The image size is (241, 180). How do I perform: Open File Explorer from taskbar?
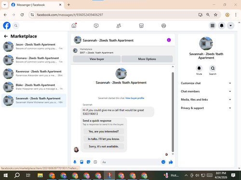click(x=40, y=175)
